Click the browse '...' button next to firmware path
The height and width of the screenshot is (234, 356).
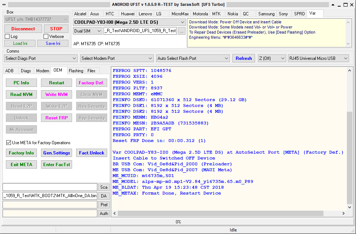coord(182,31)
